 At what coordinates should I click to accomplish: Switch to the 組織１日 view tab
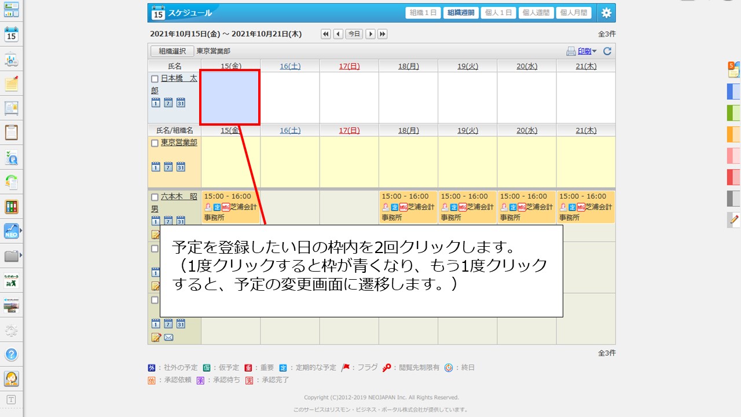(424, 13)
